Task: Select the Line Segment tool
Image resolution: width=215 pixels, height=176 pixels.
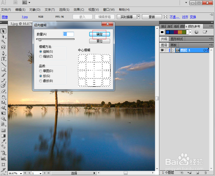Action: pos(3,64)
